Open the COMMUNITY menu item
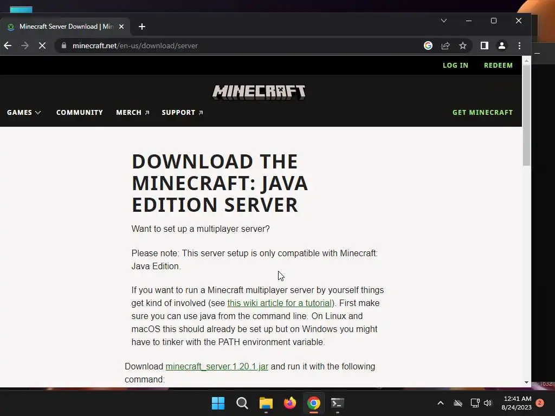 pyautogui.click(x=80, y=113)
